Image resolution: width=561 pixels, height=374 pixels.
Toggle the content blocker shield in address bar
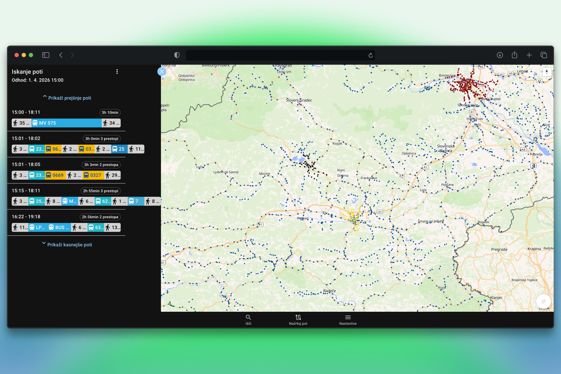[x=176, y=55]
